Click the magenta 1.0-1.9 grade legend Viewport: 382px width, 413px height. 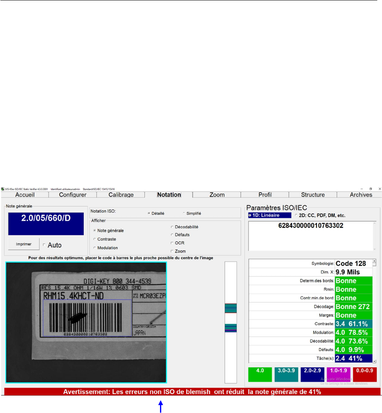(339, 374)
